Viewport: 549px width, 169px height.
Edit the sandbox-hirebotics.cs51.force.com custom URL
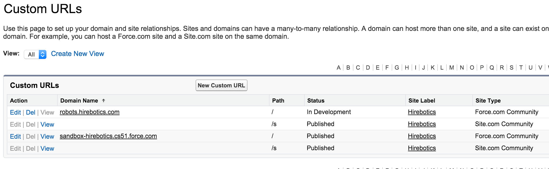[x=15, y=137]
